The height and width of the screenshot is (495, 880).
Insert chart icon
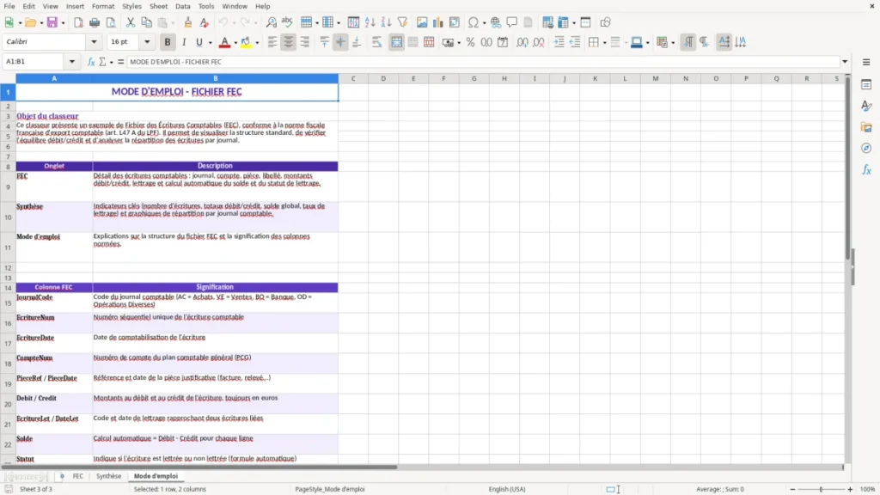[437, 22]
